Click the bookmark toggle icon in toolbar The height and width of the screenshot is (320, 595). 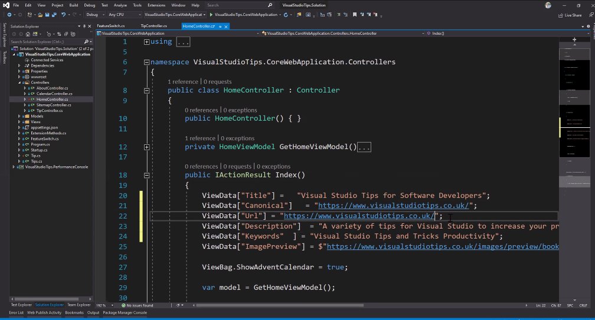(x=354, y=15)
